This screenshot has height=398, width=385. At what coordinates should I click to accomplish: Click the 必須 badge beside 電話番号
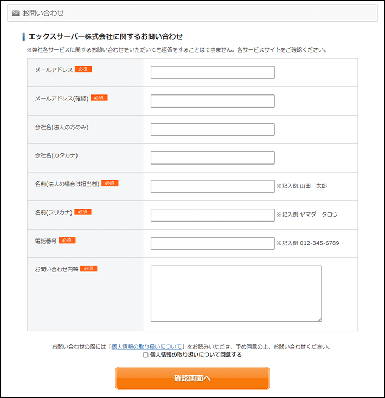click(x=67, y=240)
